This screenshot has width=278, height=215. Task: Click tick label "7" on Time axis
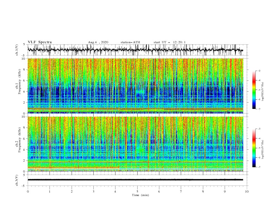pyautogui.click(x=181, y=191)
